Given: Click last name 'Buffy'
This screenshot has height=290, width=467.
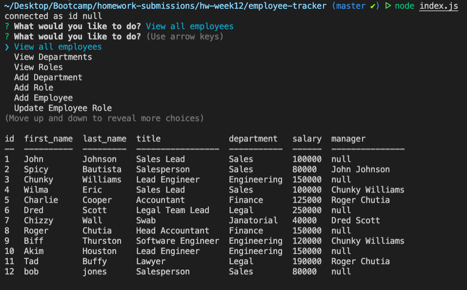Looking at the screenshot, I should [x=94, y=261].
